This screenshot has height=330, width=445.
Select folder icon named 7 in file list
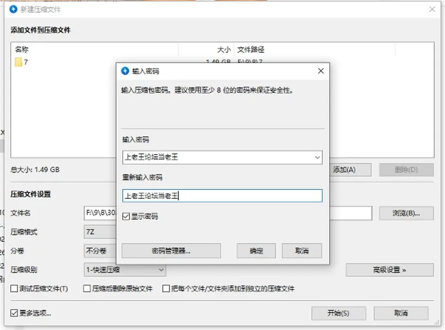pos(19,62)
